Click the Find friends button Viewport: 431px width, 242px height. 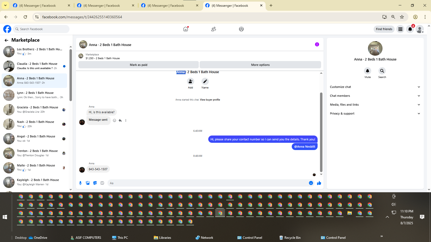(x=384, y=29)
